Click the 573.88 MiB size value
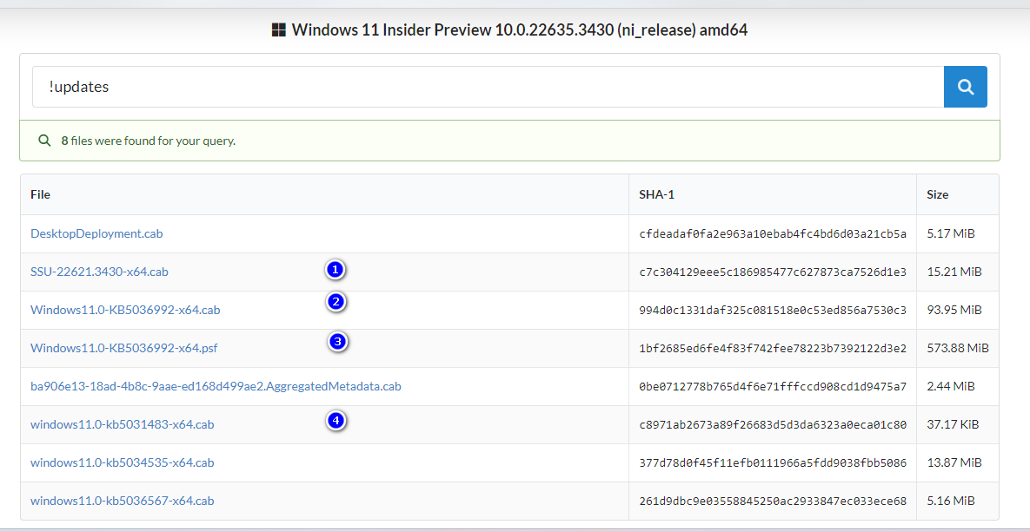Screen dimensions: 1030x531 pos(957,347)
